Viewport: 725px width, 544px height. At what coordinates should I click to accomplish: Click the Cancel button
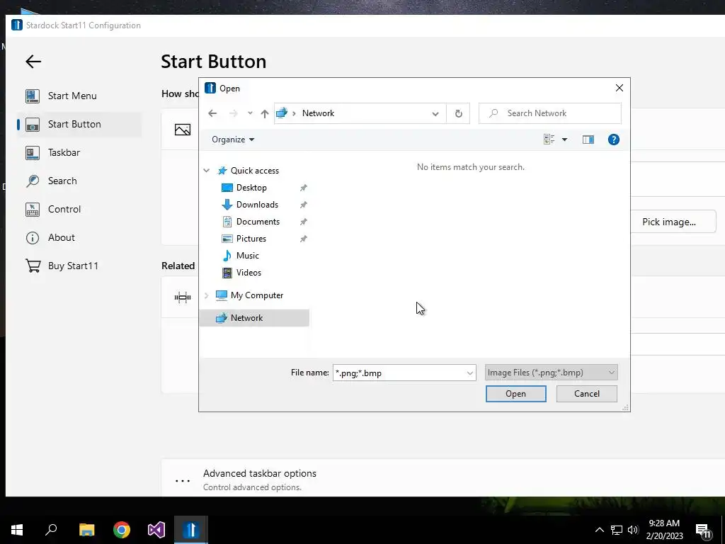(587, 394)
